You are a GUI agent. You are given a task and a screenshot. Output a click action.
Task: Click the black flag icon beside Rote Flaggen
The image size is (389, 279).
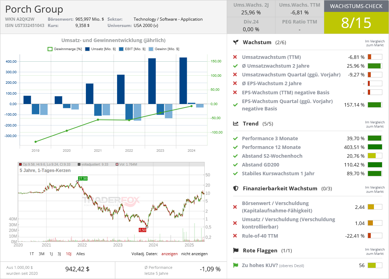(x=236, y=251)
